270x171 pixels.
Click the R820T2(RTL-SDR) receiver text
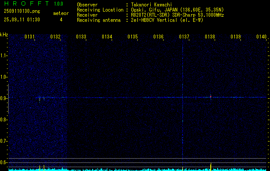pyautogui.click(x=177, y=15)
